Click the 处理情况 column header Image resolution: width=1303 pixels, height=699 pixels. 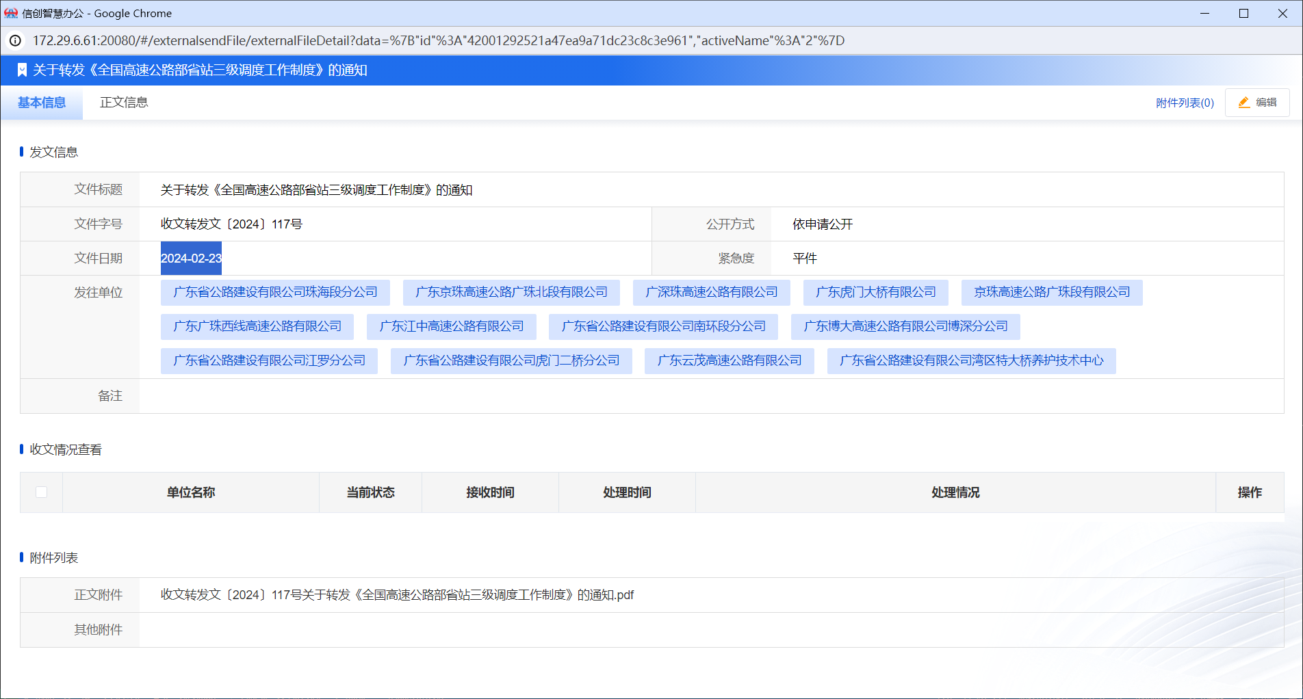click(955, 492)
